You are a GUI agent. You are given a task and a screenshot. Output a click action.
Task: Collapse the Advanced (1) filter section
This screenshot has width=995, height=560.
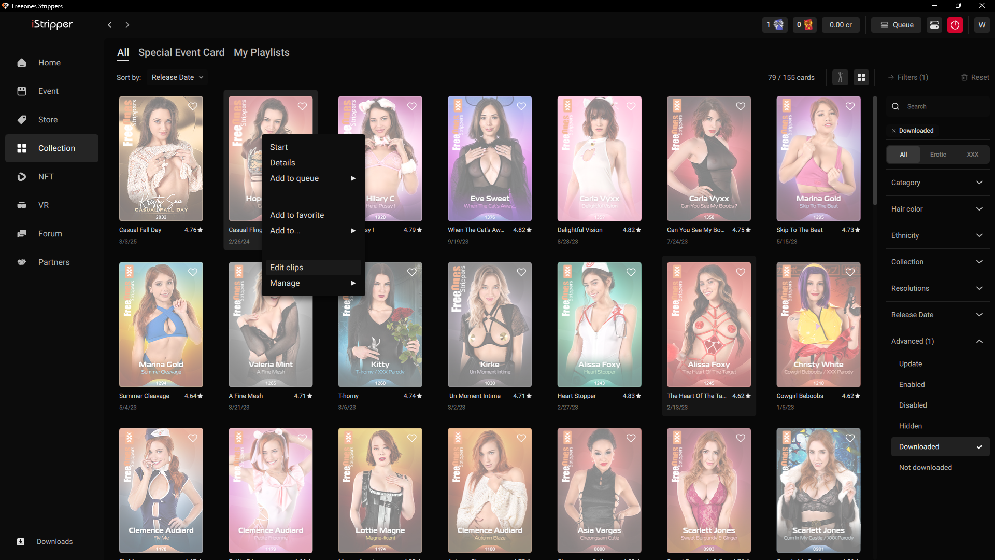point(937,341)
